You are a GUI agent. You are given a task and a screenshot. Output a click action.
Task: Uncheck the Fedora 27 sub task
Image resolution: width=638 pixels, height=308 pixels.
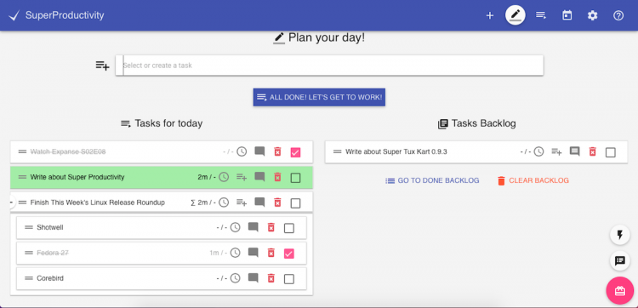click(x=289, y=254)
